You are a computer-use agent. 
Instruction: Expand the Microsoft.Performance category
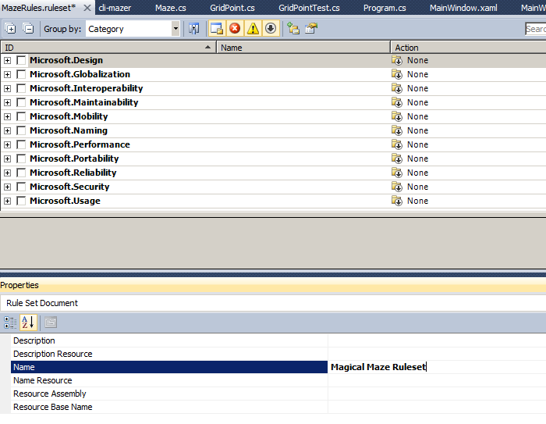pos(7,144)
